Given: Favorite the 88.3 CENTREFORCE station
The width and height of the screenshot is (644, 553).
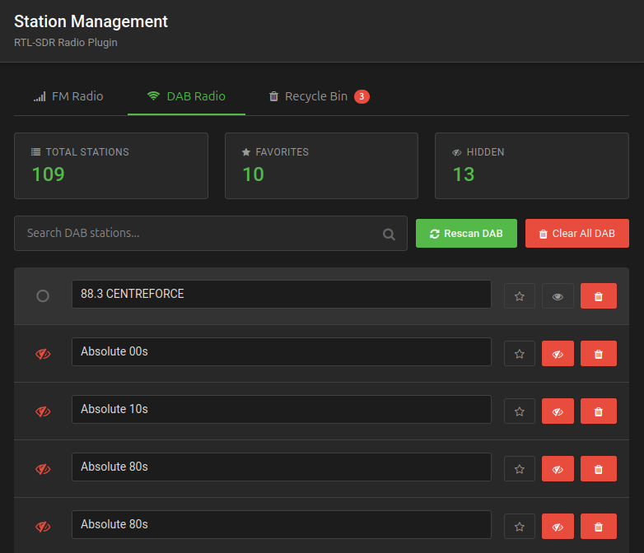Looking at the screenshot, I should (x=519, y=296).
